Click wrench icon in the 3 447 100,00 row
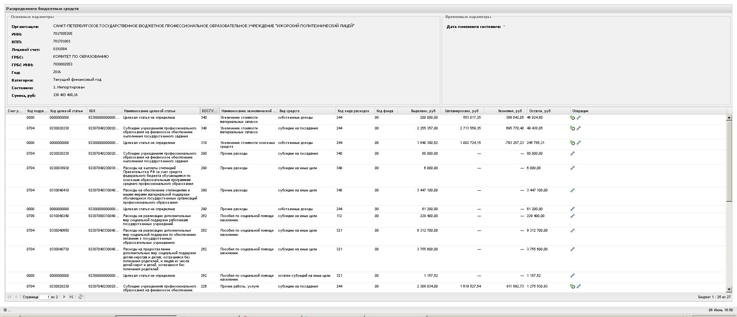Screen dimensions: 737x317 tap(572, 190)
